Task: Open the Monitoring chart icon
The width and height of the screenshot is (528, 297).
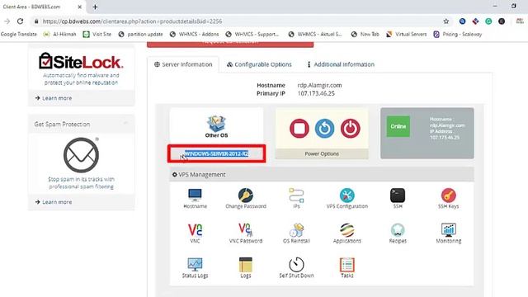Action: 449,229
